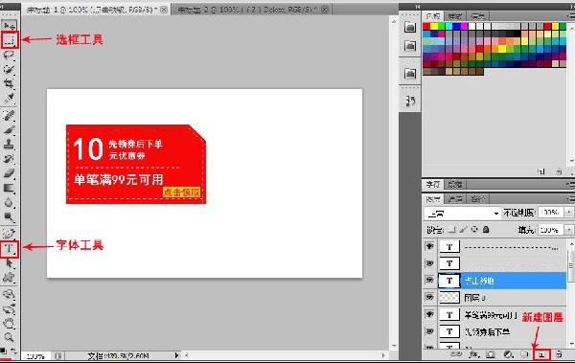
Task: Toggle lock position
Action: [x=474, y=230]
